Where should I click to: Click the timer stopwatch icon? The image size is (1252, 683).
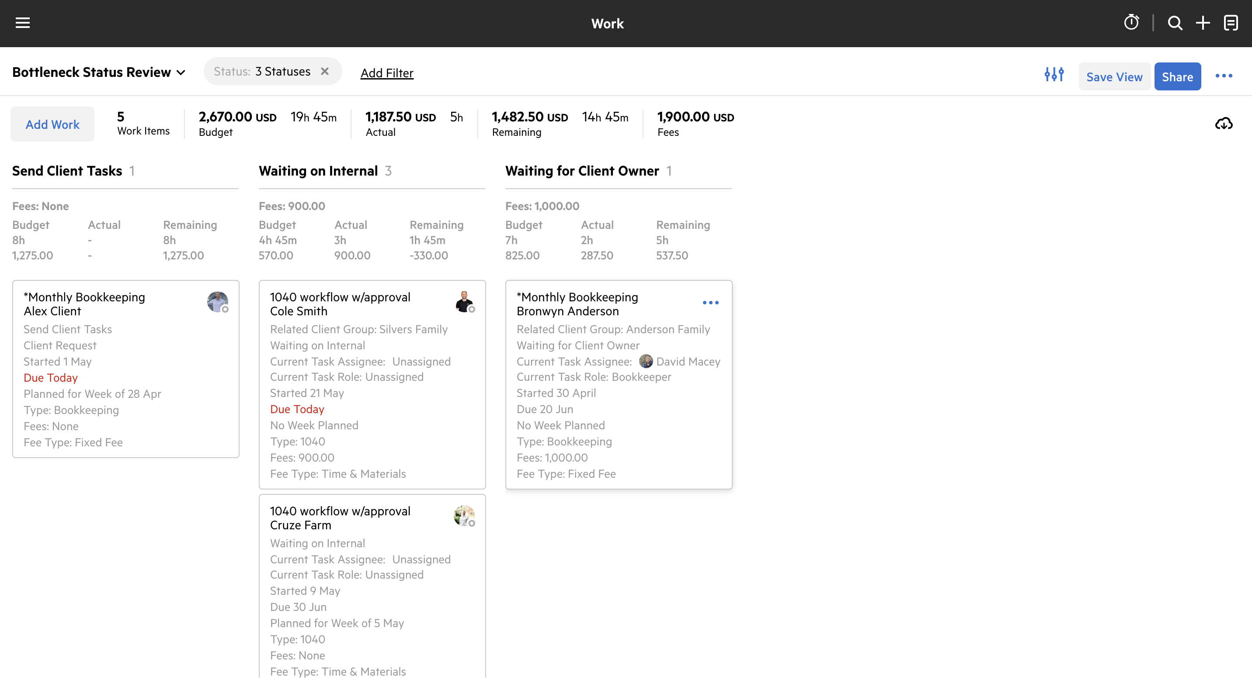point(1131,23)
